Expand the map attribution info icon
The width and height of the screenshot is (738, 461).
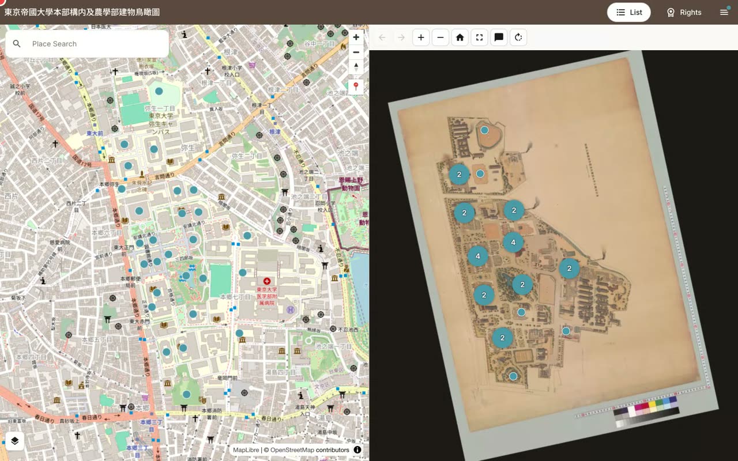click(357, 450)
